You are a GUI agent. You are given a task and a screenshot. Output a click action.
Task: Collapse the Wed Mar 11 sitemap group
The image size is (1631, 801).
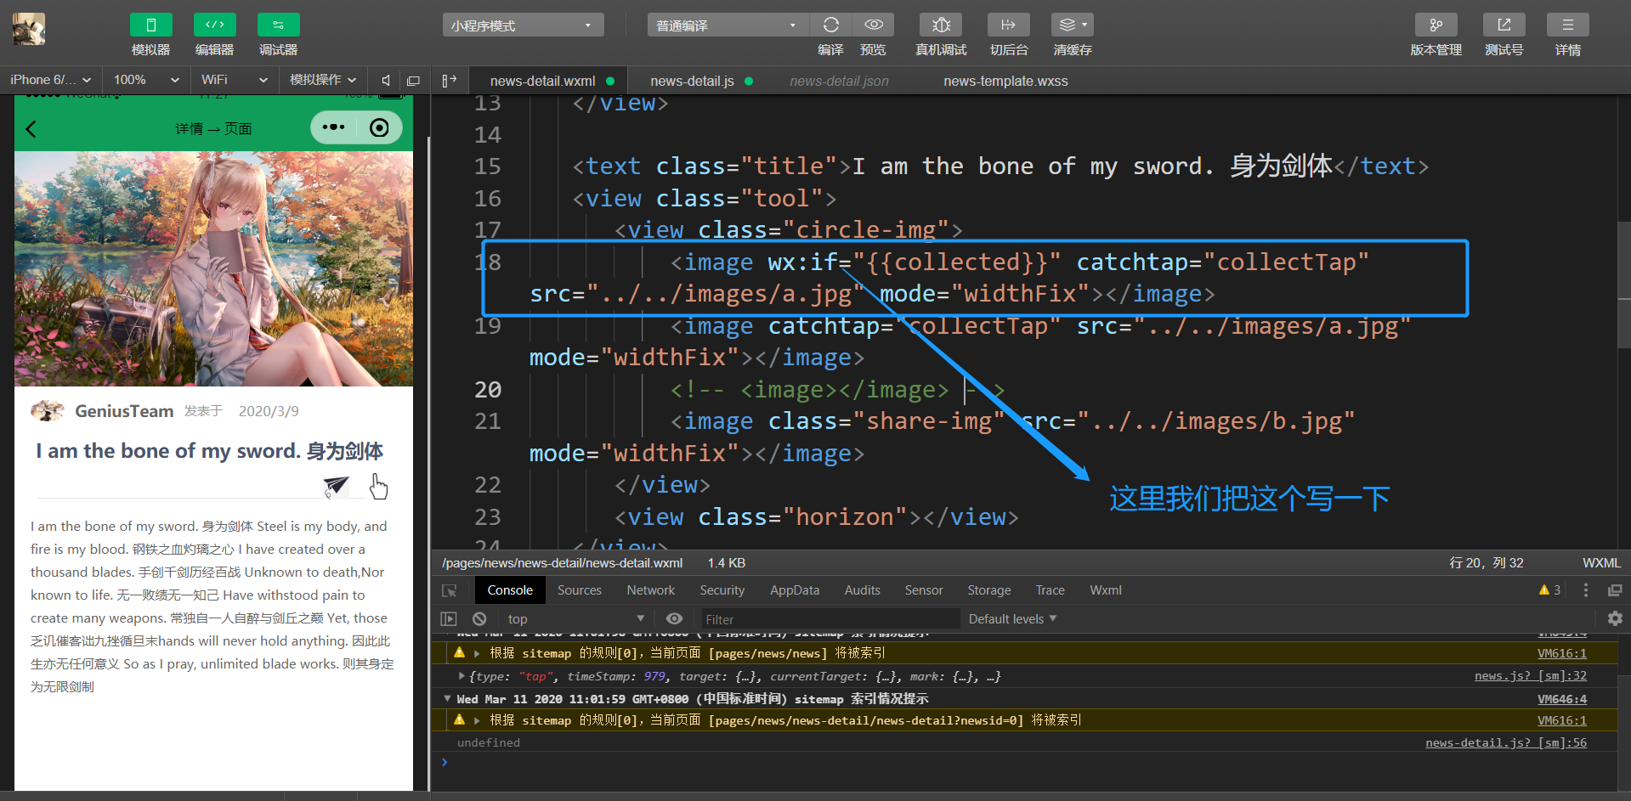point(447,699)
